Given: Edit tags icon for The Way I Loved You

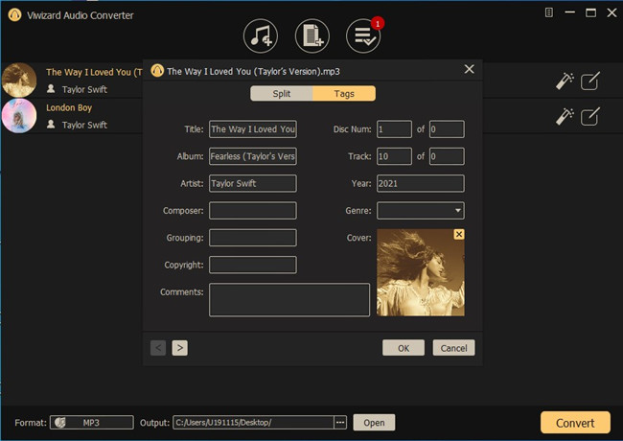Looking at the screenshot, I should [x=590, y=81].
